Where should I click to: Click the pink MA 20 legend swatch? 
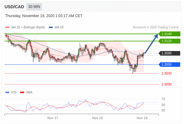(7, 27)
